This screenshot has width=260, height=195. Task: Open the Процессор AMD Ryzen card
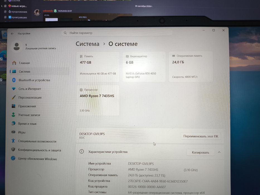pos(98,101)
